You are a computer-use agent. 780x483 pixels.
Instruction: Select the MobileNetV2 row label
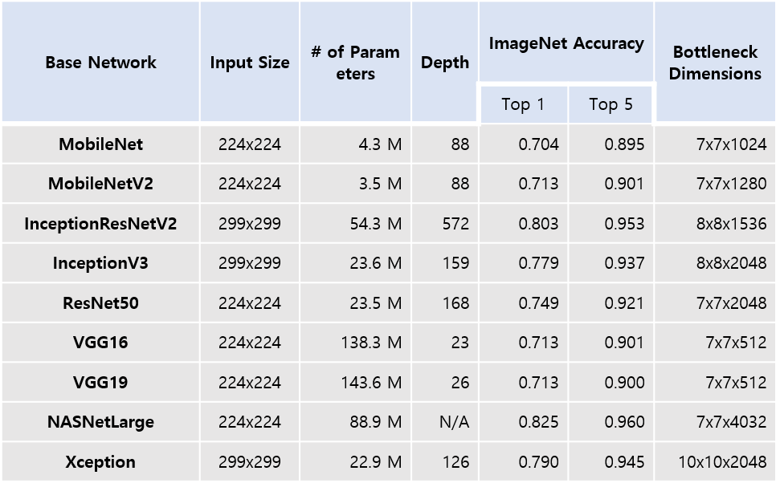click(x=100, y=184)
